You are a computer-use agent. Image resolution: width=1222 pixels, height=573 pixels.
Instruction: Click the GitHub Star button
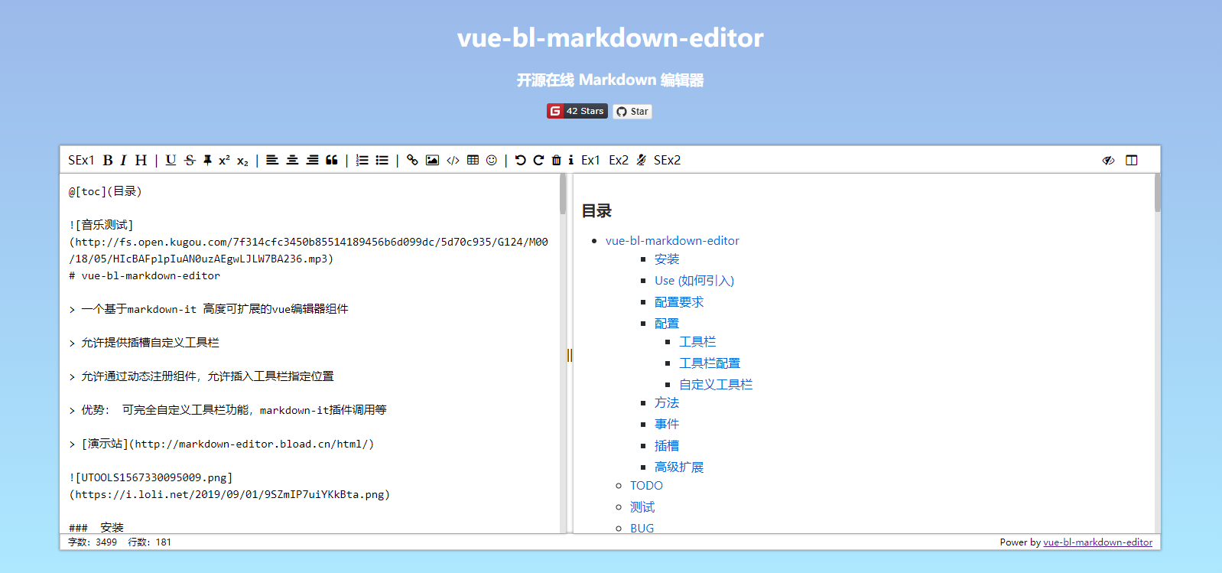coord(632,111)
